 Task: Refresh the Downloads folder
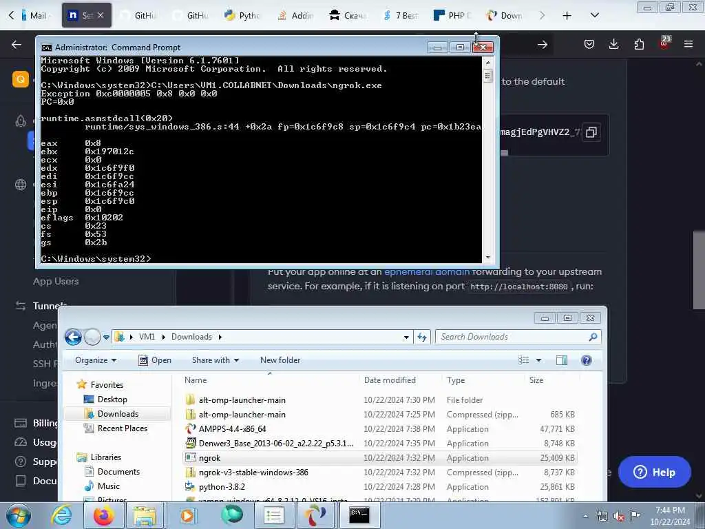tap(422, 337)
